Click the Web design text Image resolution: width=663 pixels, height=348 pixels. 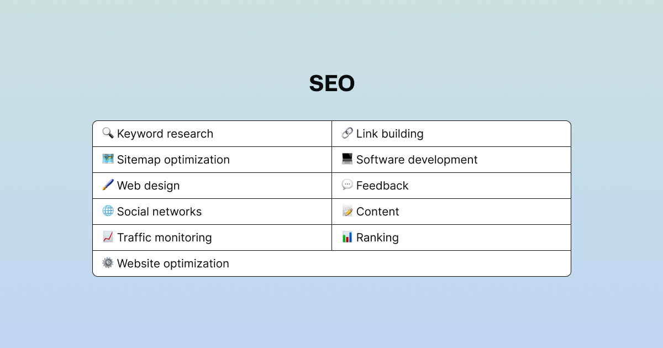click(x=148, y=186)
